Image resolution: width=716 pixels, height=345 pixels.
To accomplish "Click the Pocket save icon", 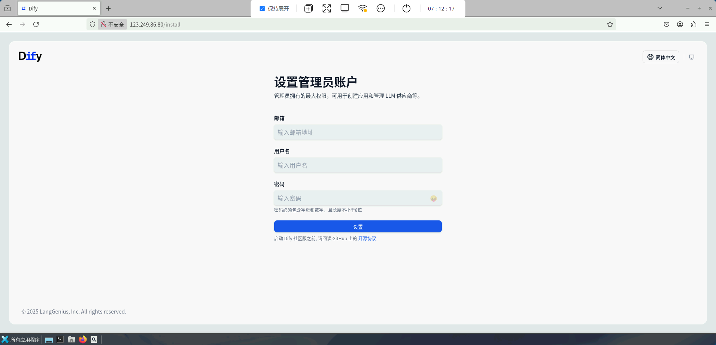I will pyautogui.click(x=667, y=24).
